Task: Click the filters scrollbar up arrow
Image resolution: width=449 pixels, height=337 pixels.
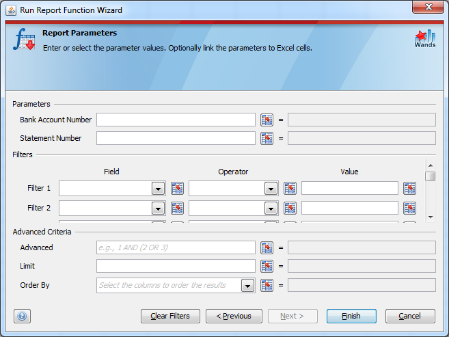Action: (431, 165)
